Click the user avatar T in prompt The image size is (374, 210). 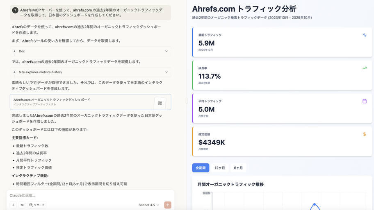(15, 10)
